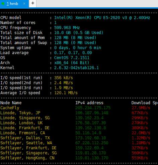Image resolution: width=158 pixels, height=165 pixels.
Task: Click '0 days, 0 hour 6 min' uptime
Action: 78,48
